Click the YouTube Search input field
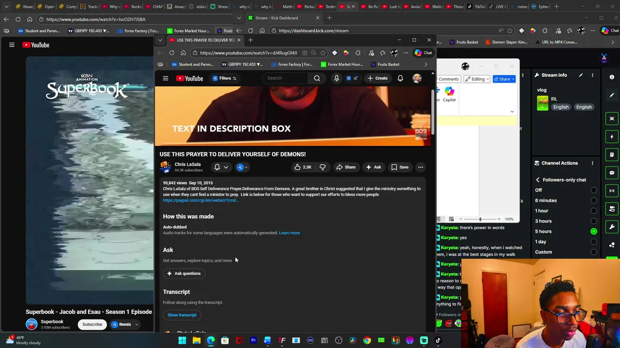 (x=286, y=78)
